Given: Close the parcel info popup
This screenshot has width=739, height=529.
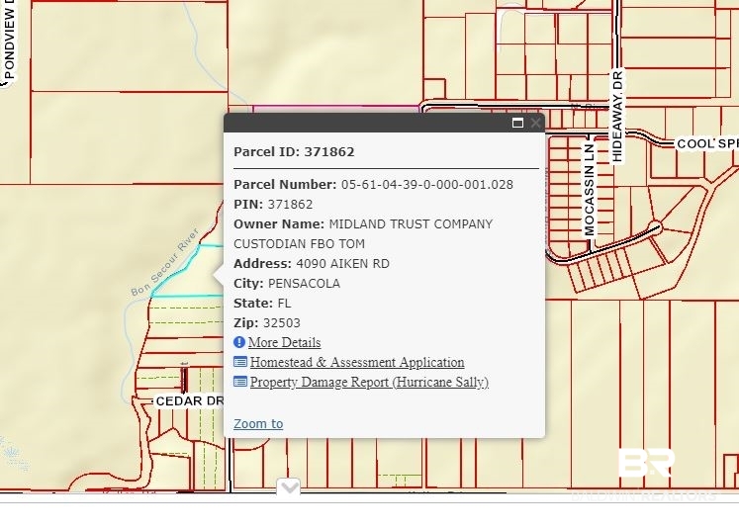Looking at the screenshot, I should (535, 123).
